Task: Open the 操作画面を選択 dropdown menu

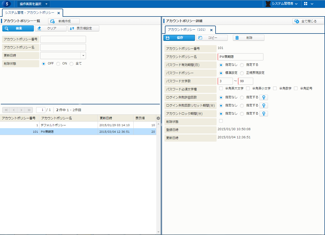Action: pos(34,4)
